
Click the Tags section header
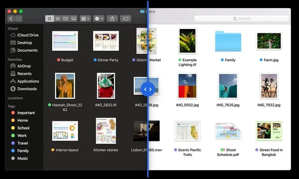coord(12,106)
